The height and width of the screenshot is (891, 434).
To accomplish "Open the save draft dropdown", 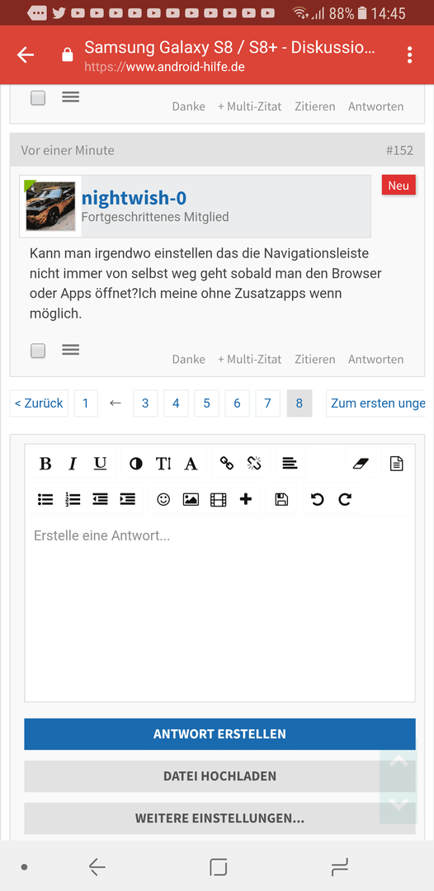I will [281, 499].
